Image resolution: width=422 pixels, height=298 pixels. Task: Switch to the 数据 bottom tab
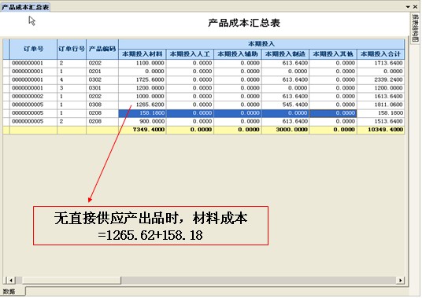[9, 292]
